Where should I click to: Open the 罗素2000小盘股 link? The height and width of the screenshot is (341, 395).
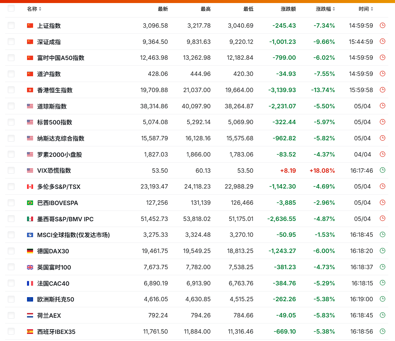(60, 154)
